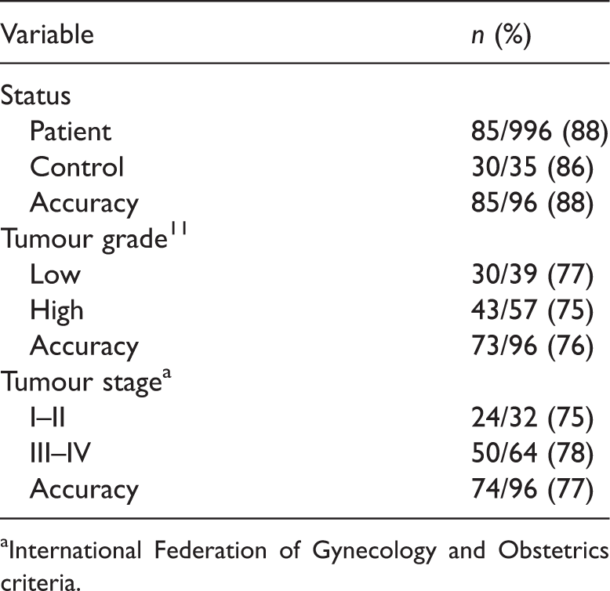Select the Status row label
The width and height of the screenshot is (610, 591).
(35, 96)
